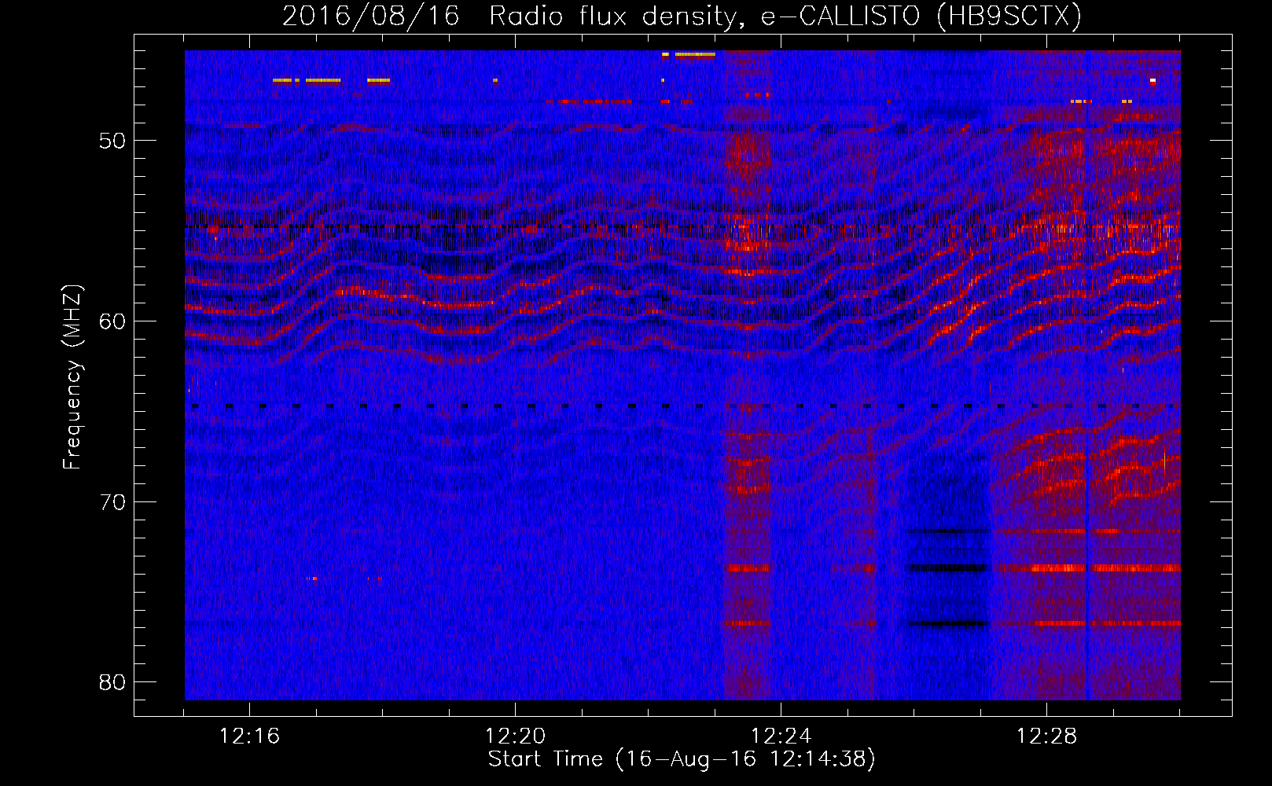Click the 12:16 time tick label
The image size is (1272, 786).
249,736
